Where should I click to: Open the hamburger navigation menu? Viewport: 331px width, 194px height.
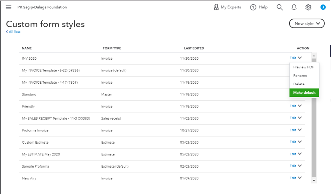click(x=8, y=7)
